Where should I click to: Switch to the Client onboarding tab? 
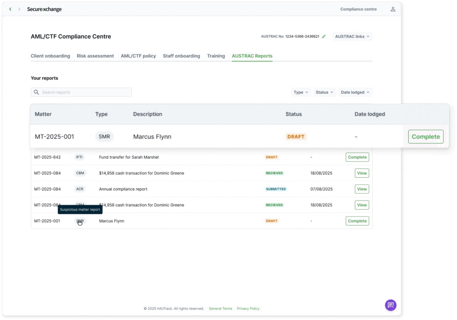tap(50, 56)
